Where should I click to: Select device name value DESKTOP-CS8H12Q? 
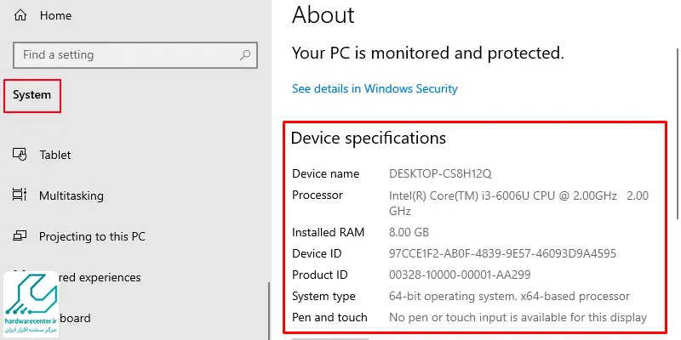440,174
